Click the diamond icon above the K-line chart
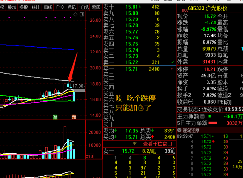The image size is (243, 178). click(x=75, y=14)
